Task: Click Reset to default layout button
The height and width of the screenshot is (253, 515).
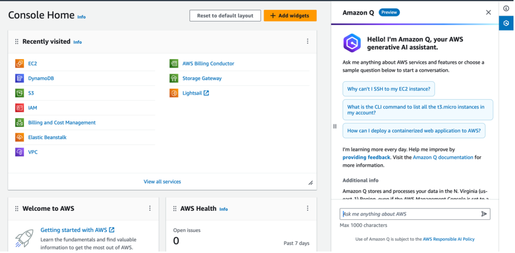Action: click(x=225, y=16)
